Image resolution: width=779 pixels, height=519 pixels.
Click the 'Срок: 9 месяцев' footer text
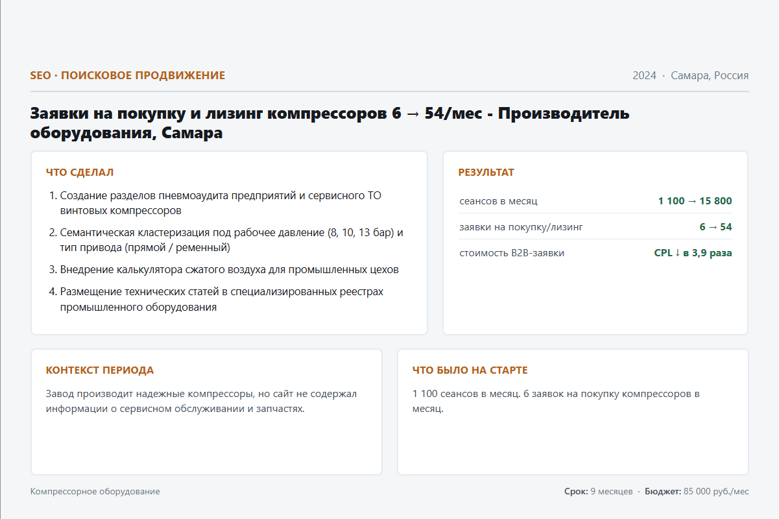599,492
